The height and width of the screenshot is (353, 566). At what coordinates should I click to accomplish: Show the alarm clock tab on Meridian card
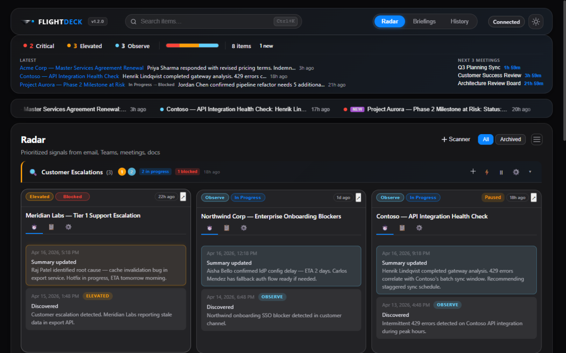[34, 227]
